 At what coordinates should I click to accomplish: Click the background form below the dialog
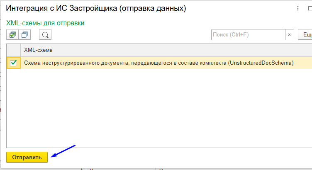(x=124, y=168)
